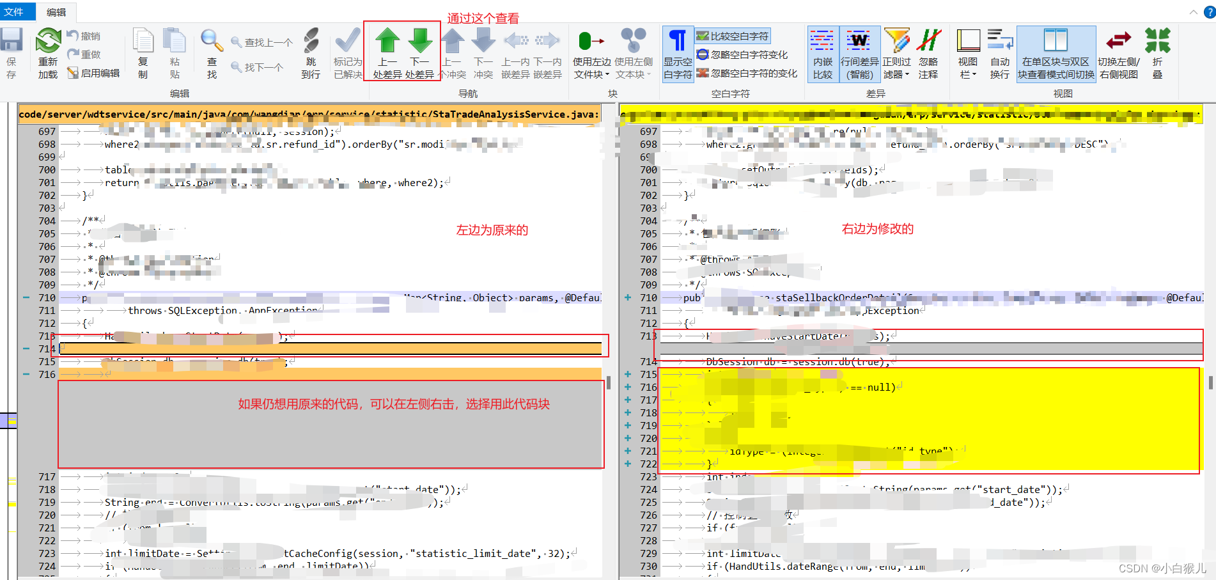Click 查找上一个 find previous
Viewport: 1216px width, 580px height.
pyautogui.click(x=261, y=42)
